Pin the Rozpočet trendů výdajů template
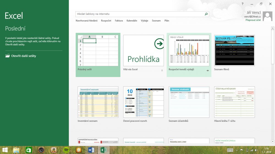275x154 pixels. 208,71
